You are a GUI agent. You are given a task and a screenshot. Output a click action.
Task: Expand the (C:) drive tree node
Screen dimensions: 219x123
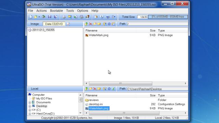[x=30, y=110]
